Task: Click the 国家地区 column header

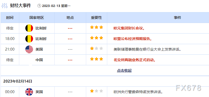Action: pos(37,18)
